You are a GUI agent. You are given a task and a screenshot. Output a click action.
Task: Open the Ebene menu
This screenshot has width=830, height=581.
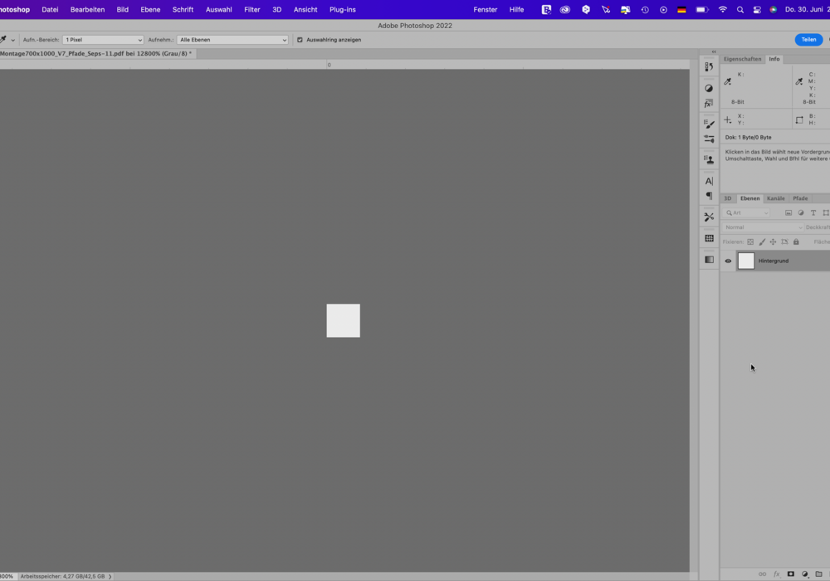pyautogui.click(x=150, y=9)
